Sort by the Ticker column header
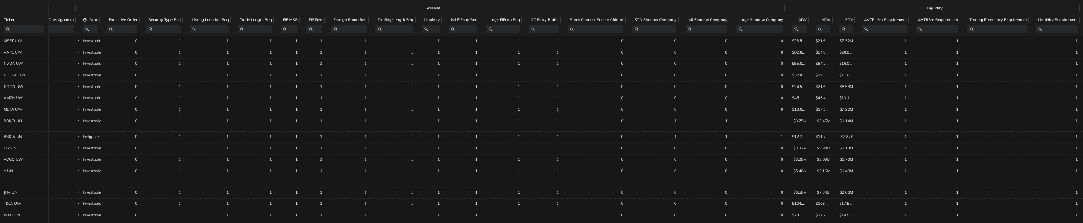The height and width of the screenshot is (223, 1083). (9, 20)
